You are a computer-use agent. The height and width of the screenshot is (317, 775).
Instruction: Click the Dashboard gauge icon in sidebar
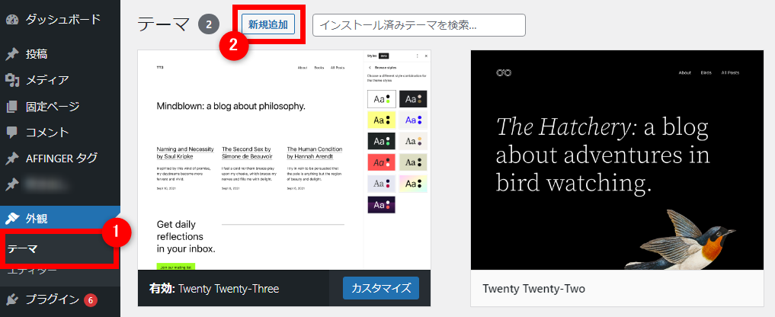pos(12,20)
